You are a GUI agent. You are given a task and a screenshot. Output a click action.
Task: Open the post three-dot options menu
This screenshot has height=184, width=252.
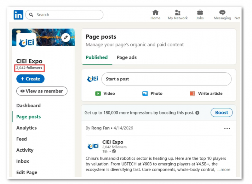pos(227,128)
